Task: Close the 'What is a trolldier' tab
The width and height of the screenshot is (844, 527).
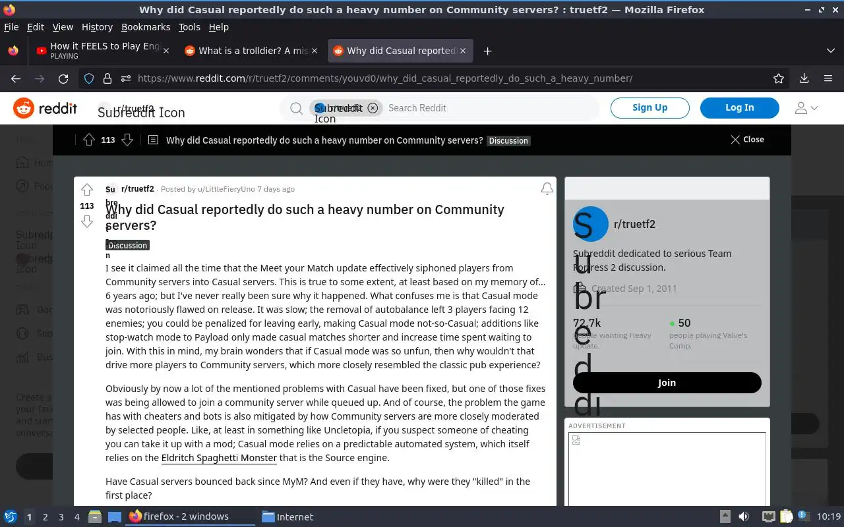Action: point(315,51)
